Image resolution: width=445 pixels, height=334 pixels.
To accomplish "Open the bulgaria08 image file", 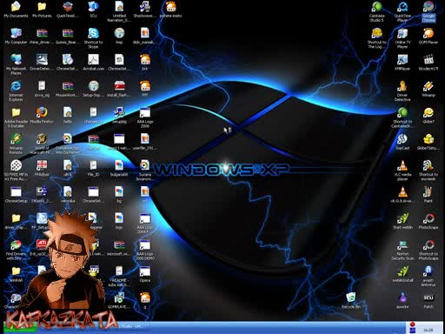I will 119,168.
